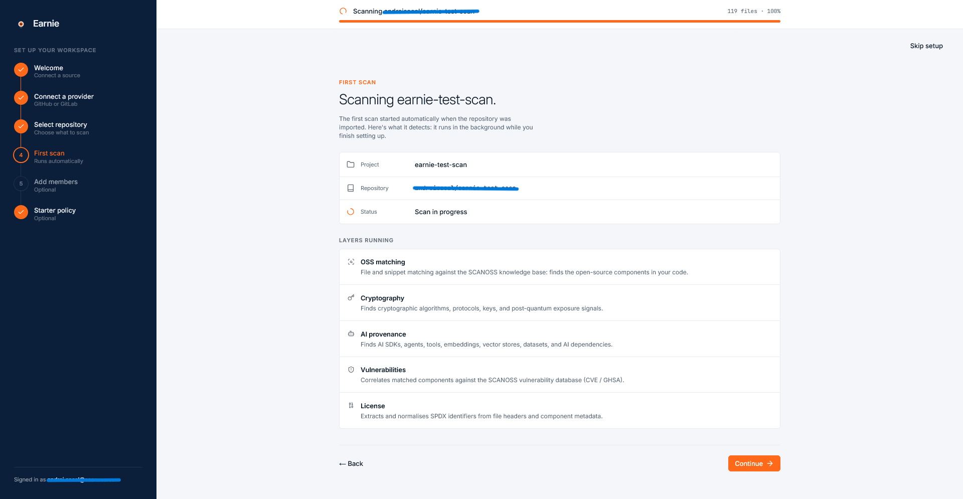The height and width of the screenshot is (499, 963).
Task: Click the 'Scanning earnie-test-scan.' heading
Action: pyautogui.click(x=417, y=99)
